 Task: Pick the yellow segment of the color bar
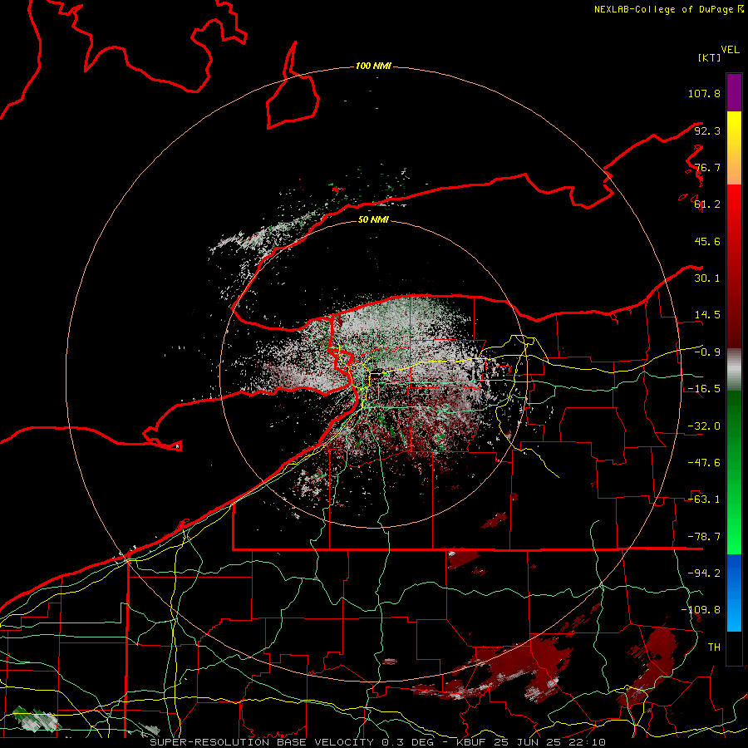tap(734, 148)
